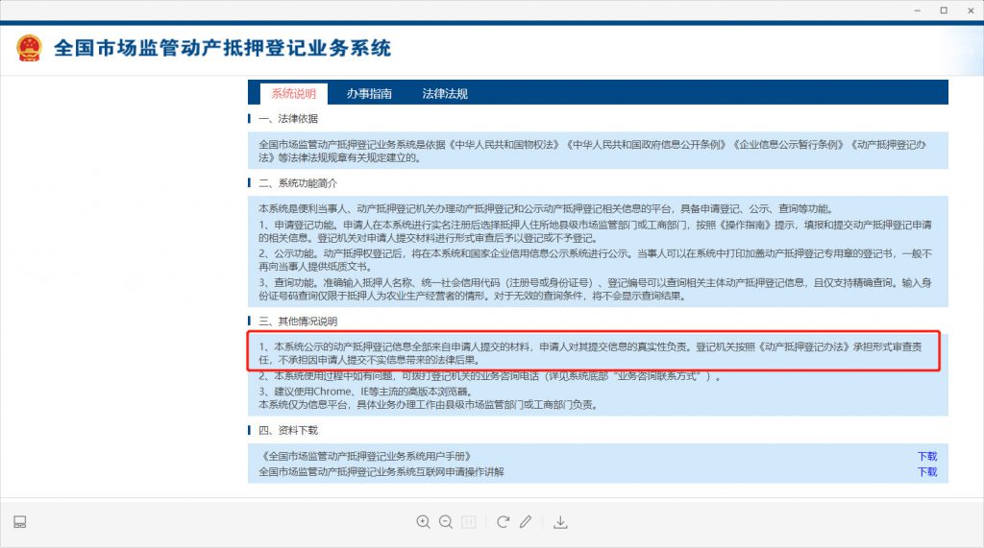The height and width of the screenshot is (548, 984).
Task: Open the pencil edit tool
Action: (x=526, y=522)
